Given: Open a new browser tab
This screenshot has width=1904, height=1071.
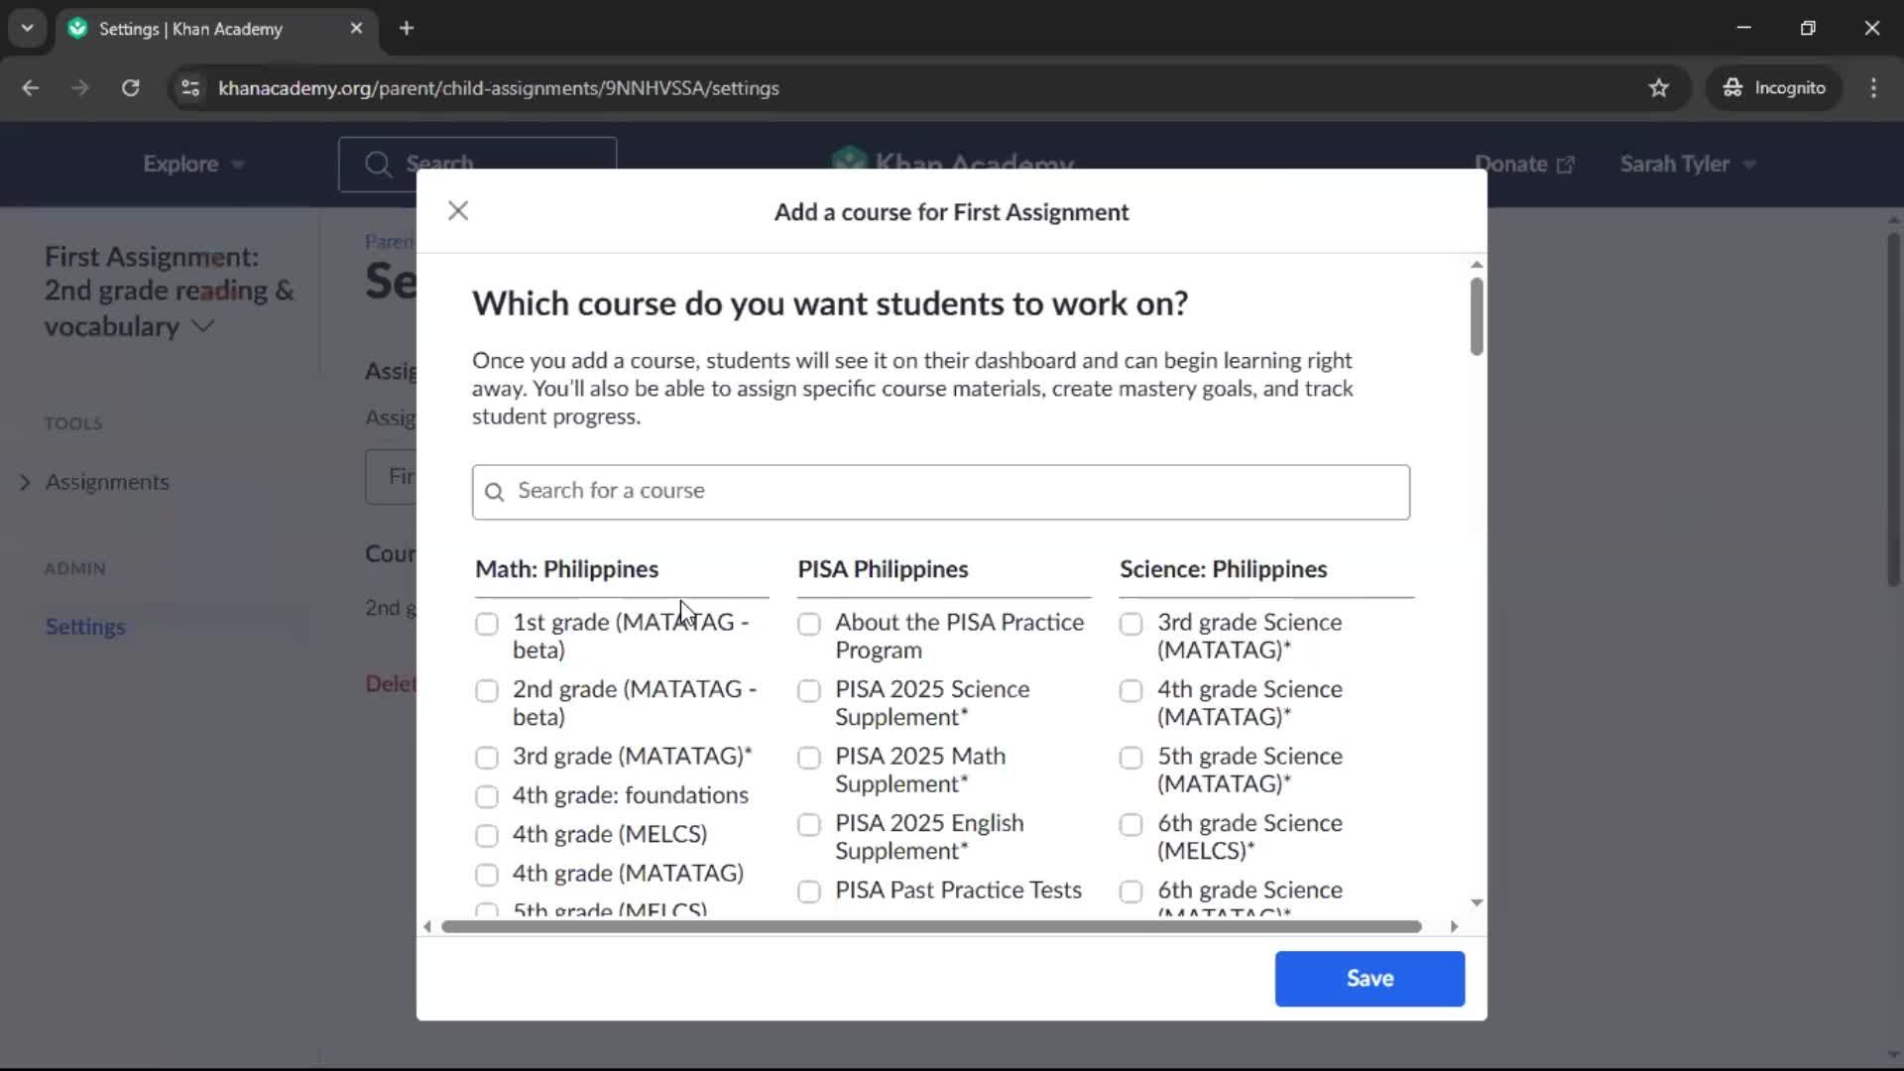Looking at the screenshot, I should [407, 28].
